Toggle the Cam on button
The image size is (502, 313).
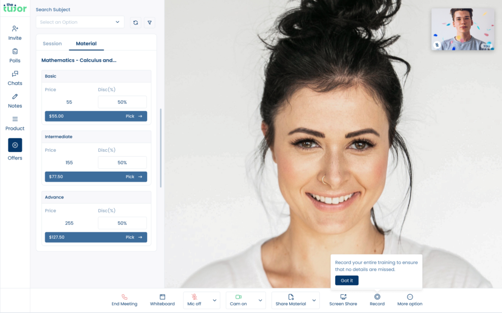(x=239, y=300)
